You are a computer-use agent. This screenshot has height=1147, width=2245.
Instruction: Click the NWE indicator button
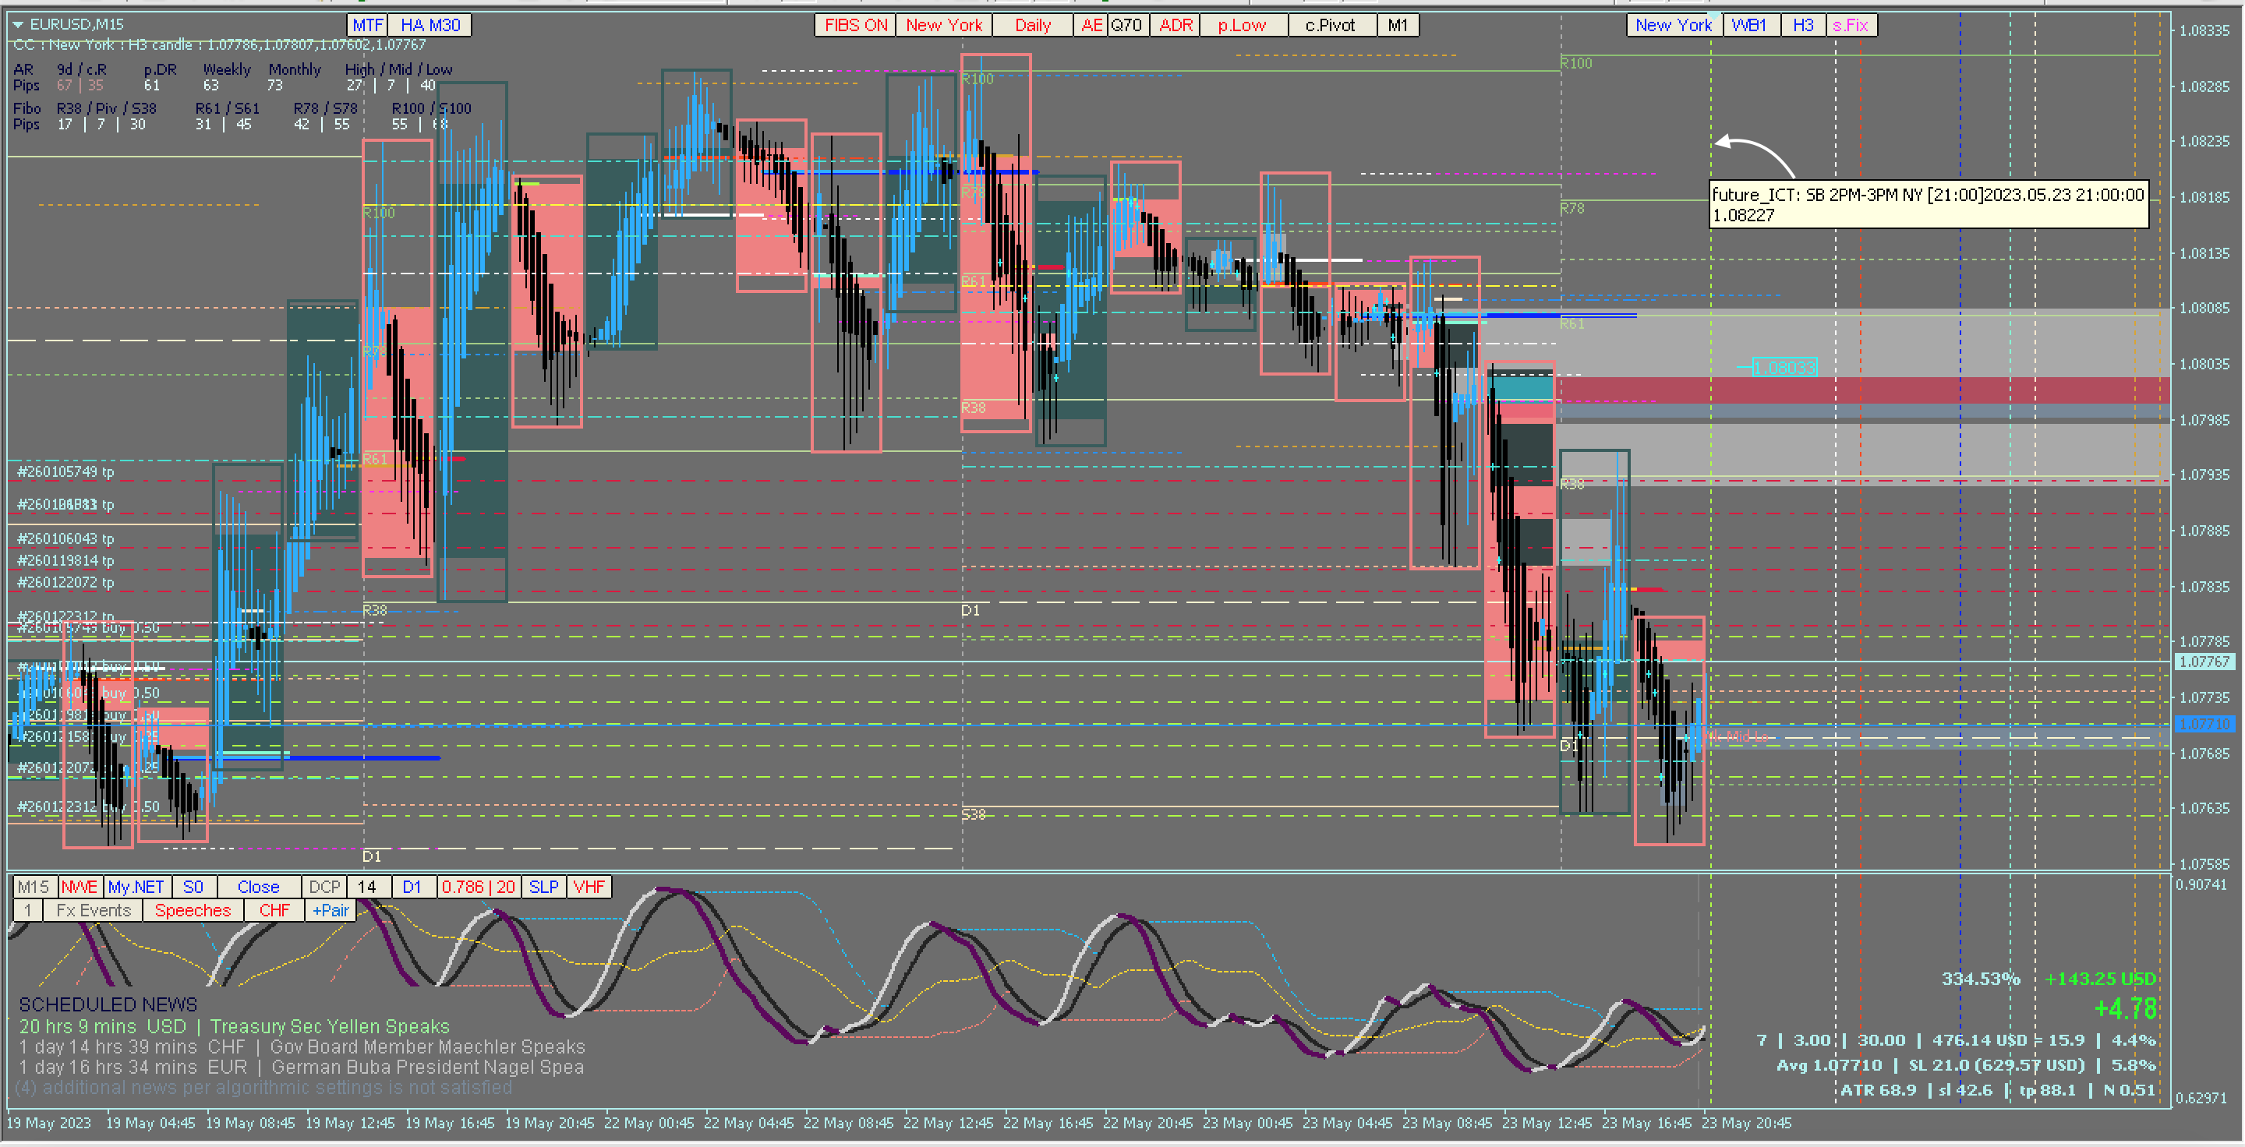click(80, 887)
